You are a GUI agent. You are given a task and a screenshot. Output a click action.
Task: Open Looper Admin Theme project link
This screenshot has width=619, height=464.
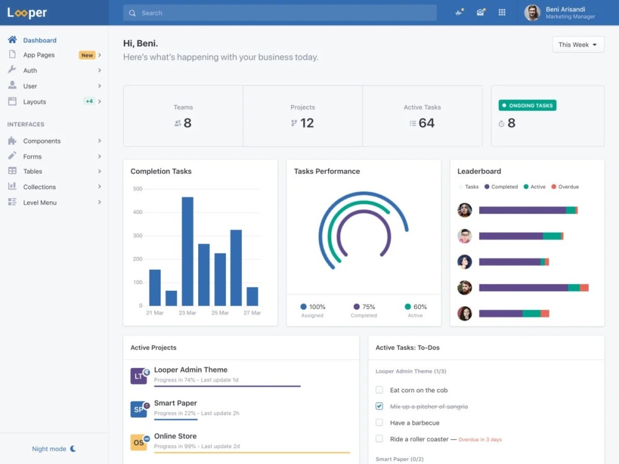[191, 370]
